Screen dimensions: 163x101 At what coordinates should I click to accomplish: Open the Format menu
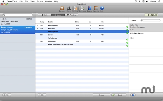tap(40, 1)
